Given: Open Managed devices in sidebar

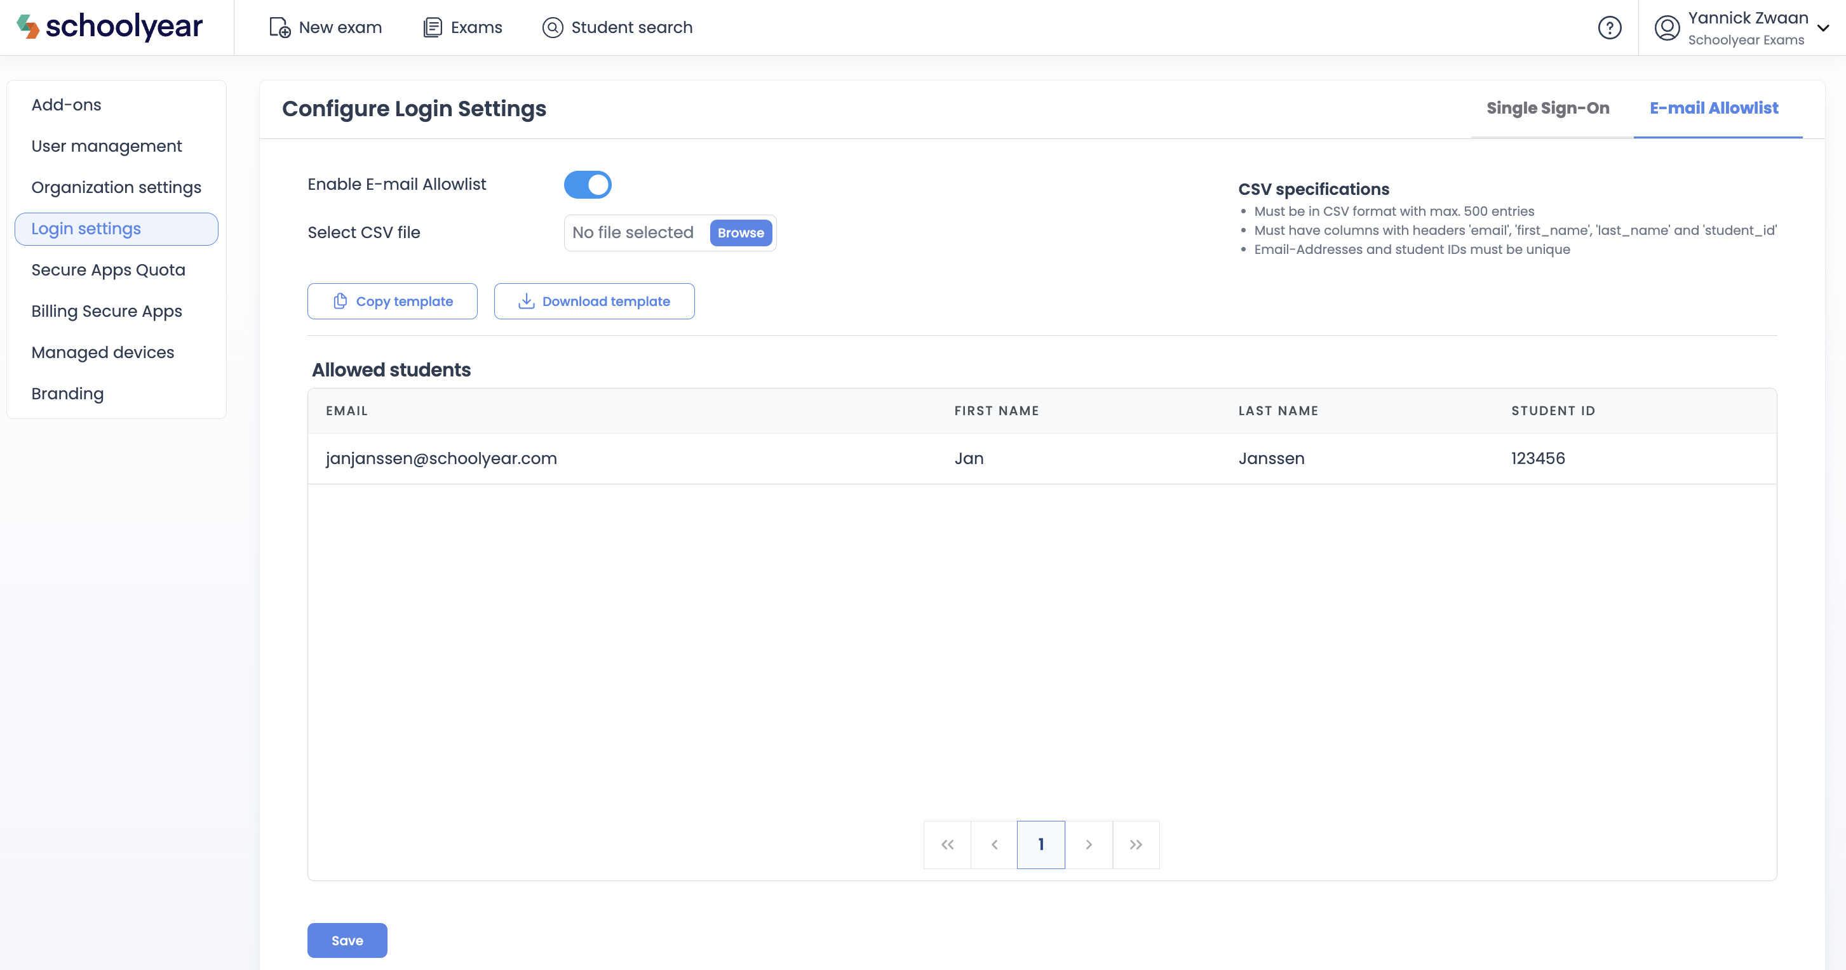Looking at the screenshot, I should [x=102, y=352].
